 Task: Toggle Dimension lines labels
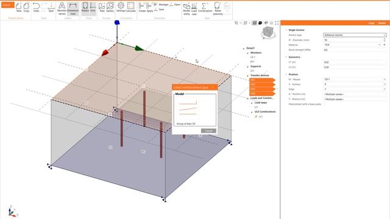73,9
